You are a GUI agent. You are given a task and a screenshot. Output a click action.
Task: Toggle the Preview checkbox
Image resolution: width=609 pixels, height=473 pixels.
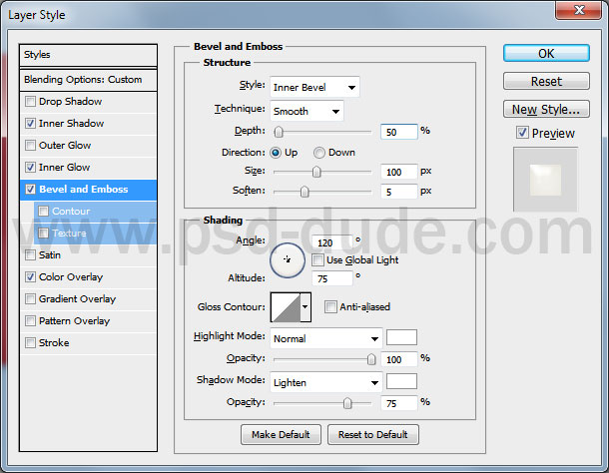click(x=522, y=133)
